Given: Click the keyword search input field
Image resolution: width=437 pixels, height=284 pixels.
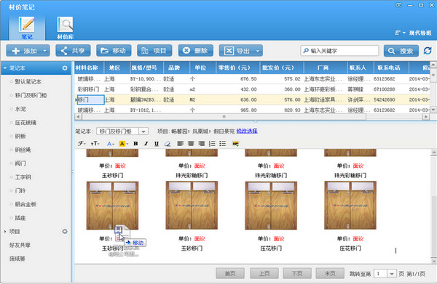Looking at the screenshot, I should click(x=339, y=51).
